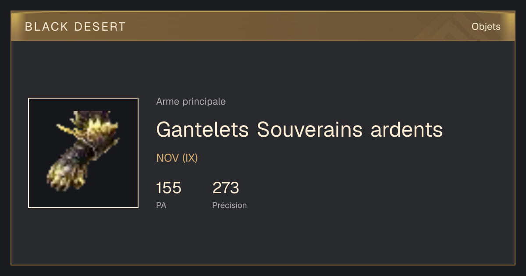Click the "(IX)" roman numeral text
This screenshot has height=276, width=526.
pyautogui.click(x=190, y=158)
